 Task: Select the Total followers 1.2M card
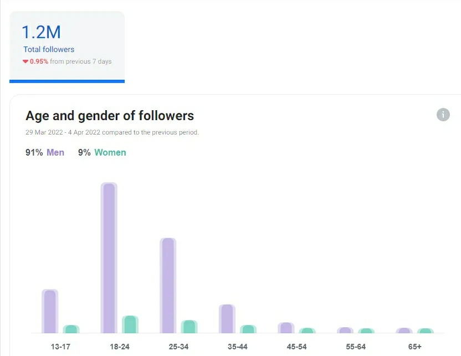[67, 47]
